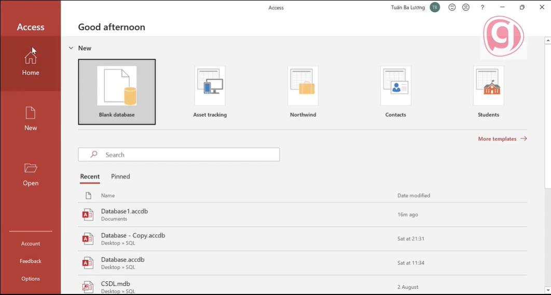Click the 2 August modified date
Screen dimensions: 551x295
coord(408,287)
